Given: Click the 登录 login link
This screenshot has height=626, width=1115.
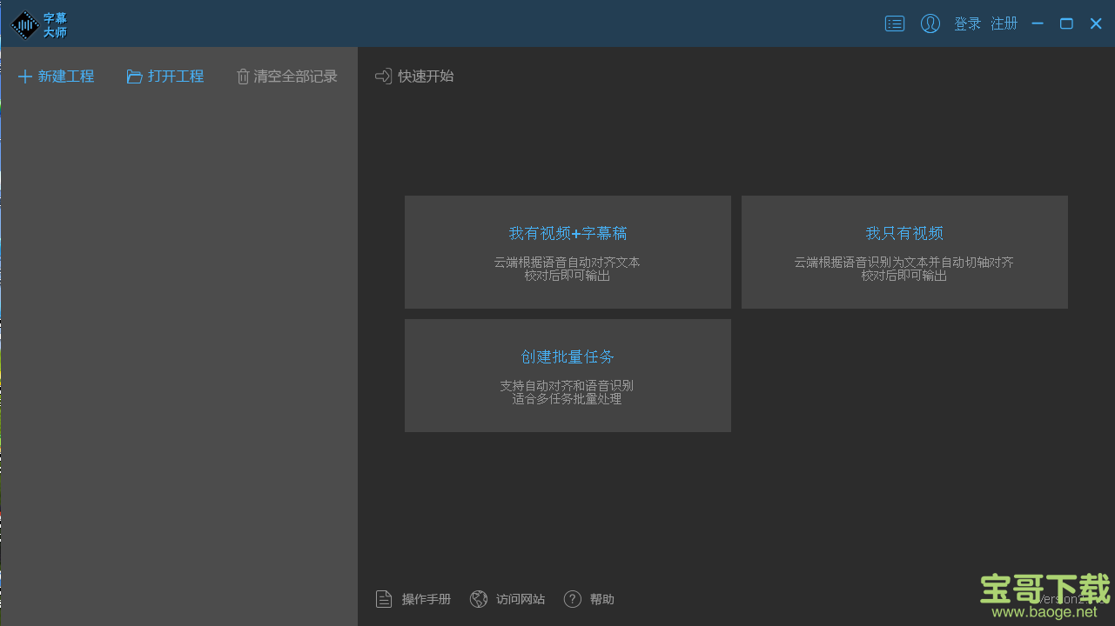Looking at the screenshot, I should 967,23.
